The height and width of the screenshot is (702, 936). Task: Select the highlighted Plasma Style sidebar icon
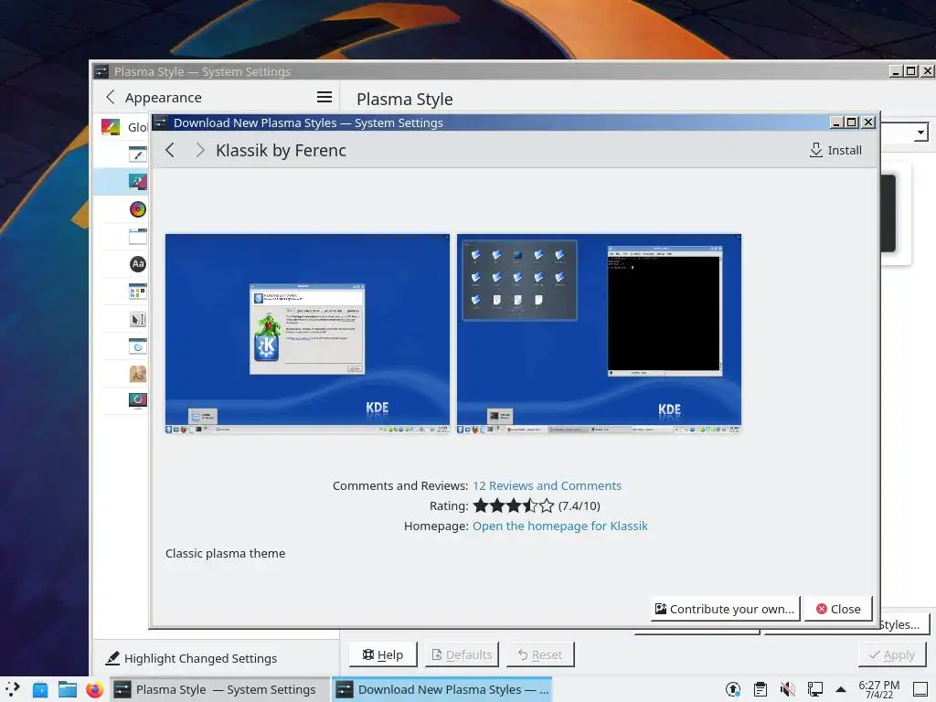tap(138, 182)
